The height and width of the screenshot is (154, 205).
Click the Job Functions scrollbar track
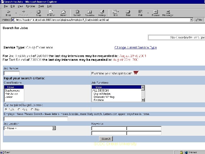[x=143, y=94]
